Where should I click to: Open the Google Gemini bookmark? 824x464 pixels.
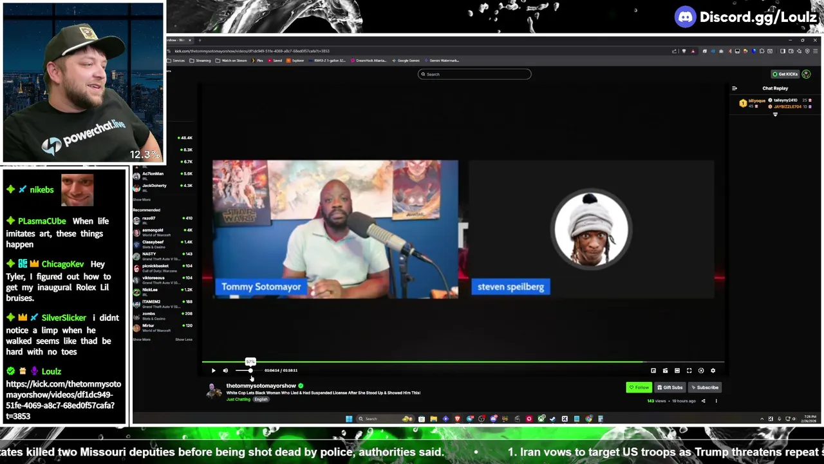coord(406,61)
